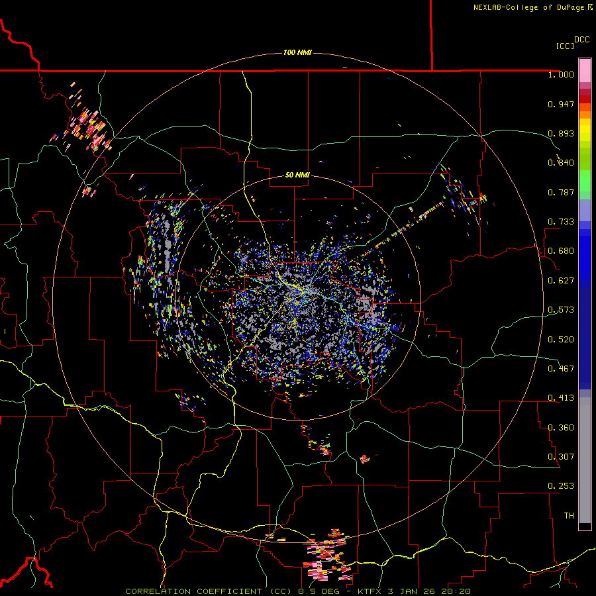
Task: Click the TH threshold label on the scale
Action: click(x=569, y=516)
